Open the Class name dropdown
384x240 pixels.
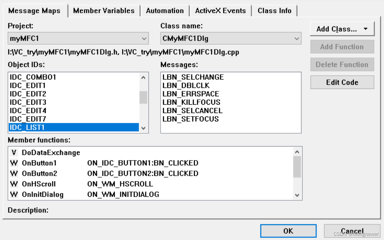pyautogui.click(x=295, y=38)
